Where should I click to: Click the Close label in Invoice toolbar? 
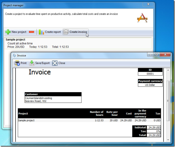tap(62, 63)
